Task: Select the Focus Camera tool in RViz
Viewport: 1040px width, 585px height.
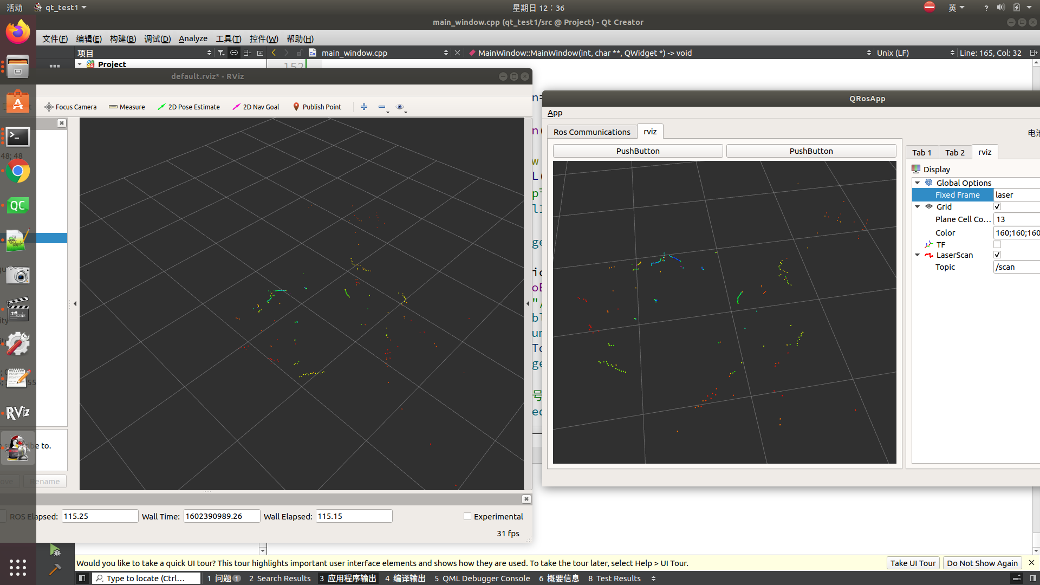Action: click(70, 107)
